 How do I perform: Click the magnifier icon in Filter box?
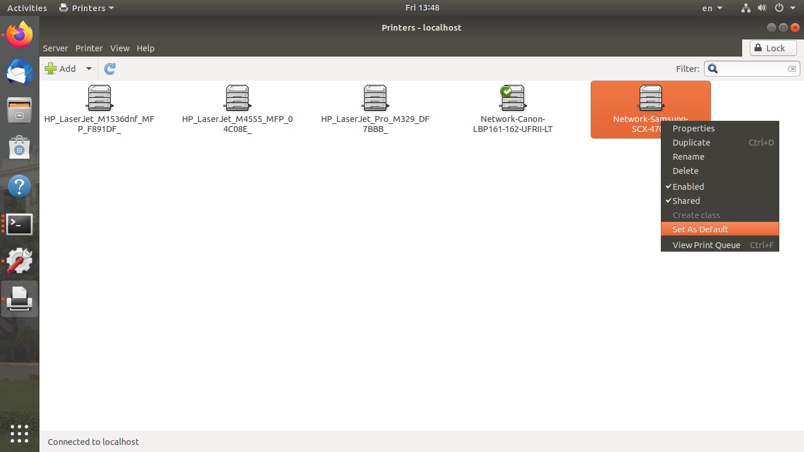(x=713, y=68)
